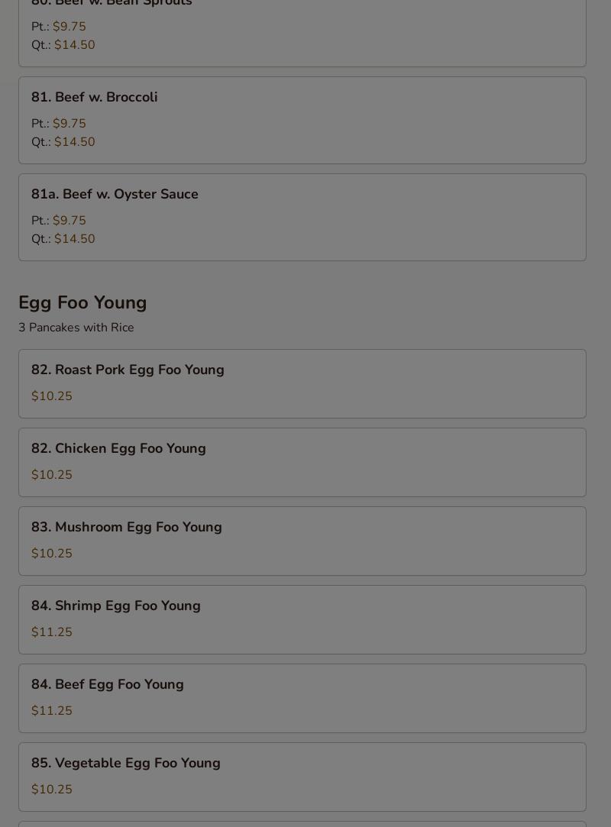
Task: Click $10.25 price of Mushroom Egg Foo Young
Action: (52, 554)
